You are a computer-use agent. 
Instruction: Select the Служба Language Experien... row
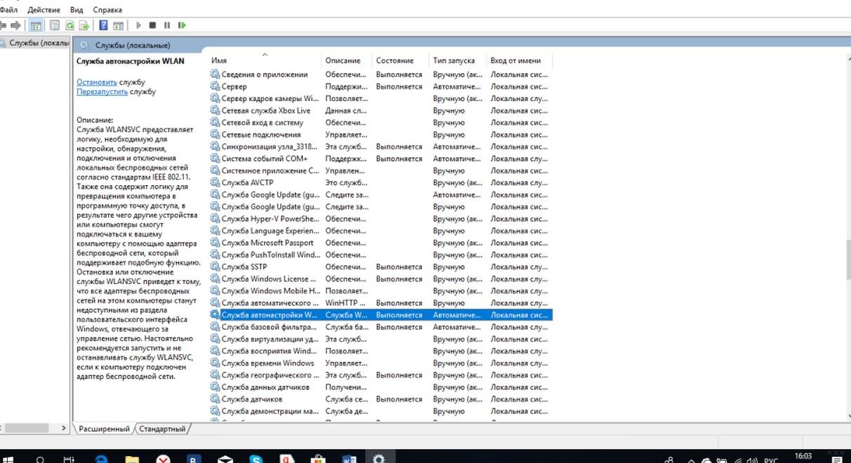381,231
